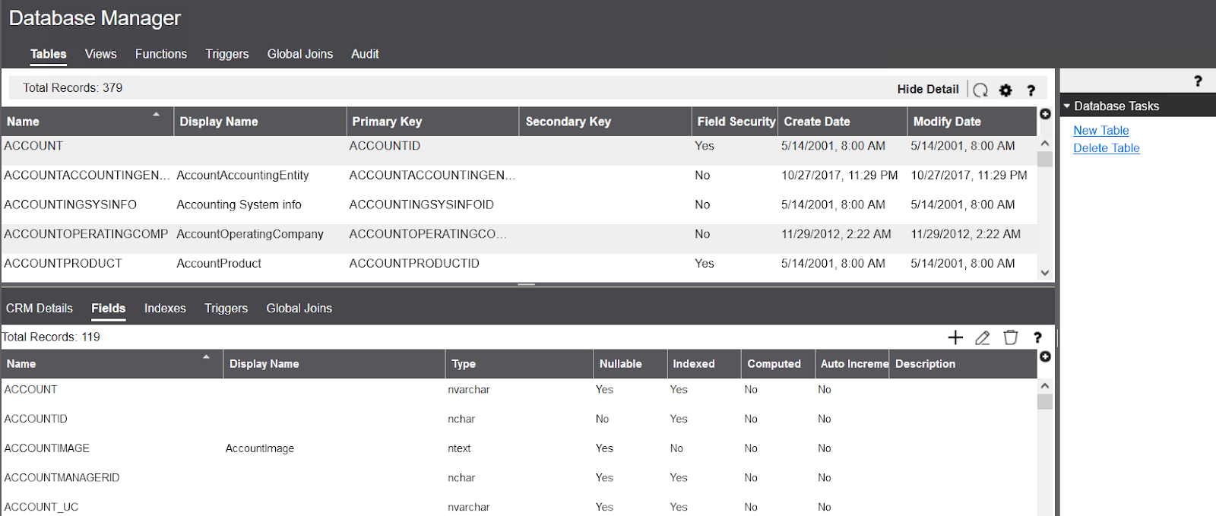Click the Delete Table link
The image size is (1216, 516).
[x=1106, y=148]
